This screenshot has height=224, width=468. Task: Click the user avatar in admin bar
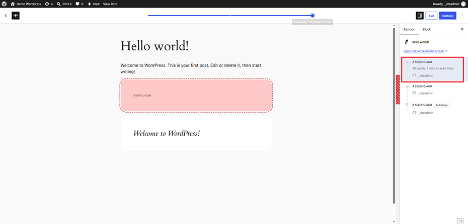[463, 4]
